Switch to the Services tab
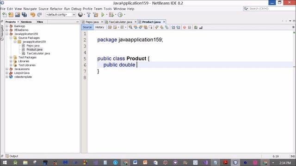The width and height of the screenshot is (296, 166). (x=26, y=22)
